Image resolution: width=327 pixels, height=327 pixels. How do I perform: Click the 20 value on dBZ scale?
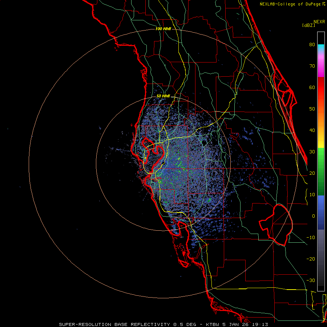tap(312, 173)
